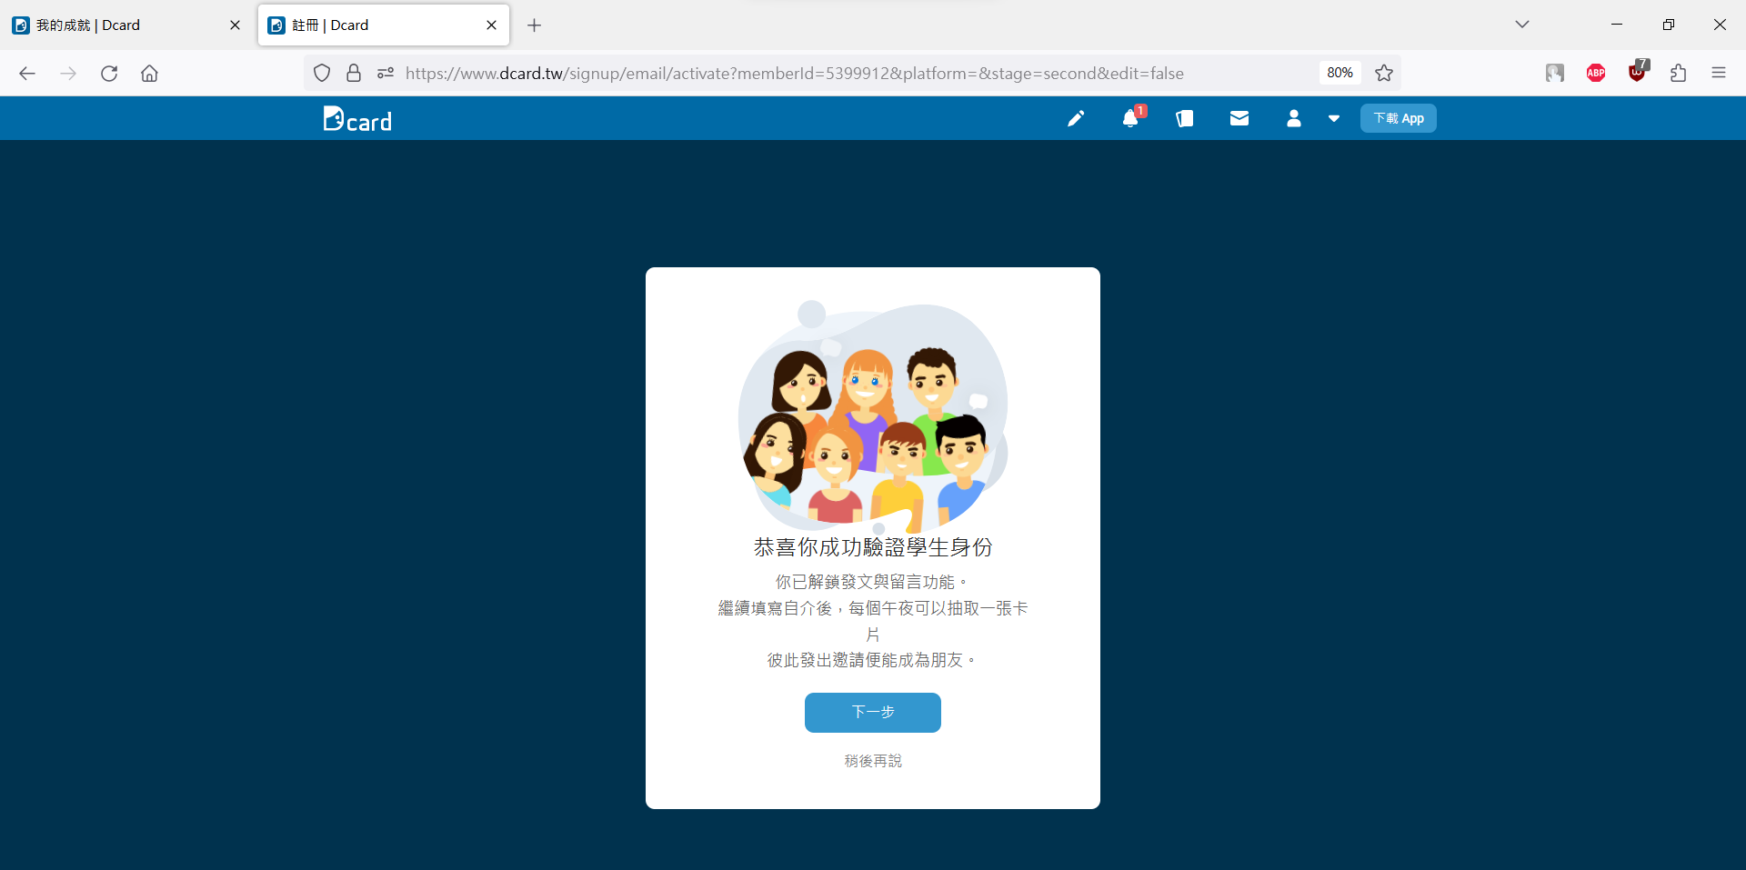Open the card draw icon in header
The height and width of the screenshot is (870, 1746).
[x=1184, y=118]
